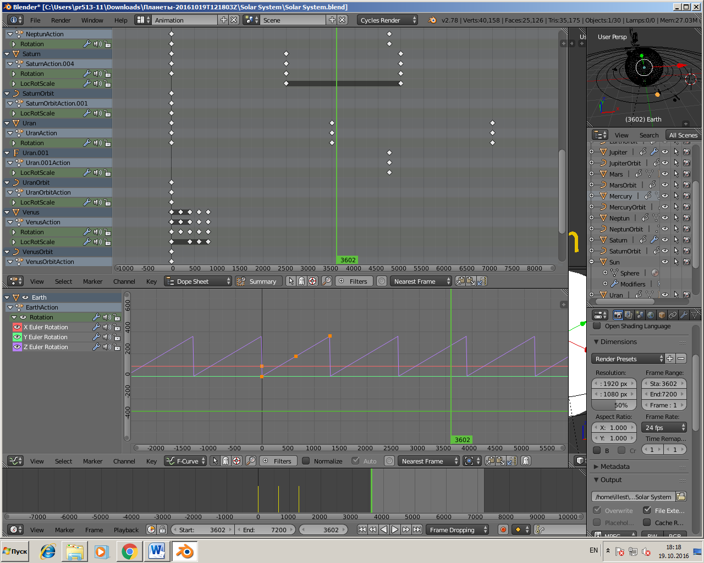Click the All Scenes button in Outliner
This screenshot has width=704, height=563.
click(x=683, y=135)
